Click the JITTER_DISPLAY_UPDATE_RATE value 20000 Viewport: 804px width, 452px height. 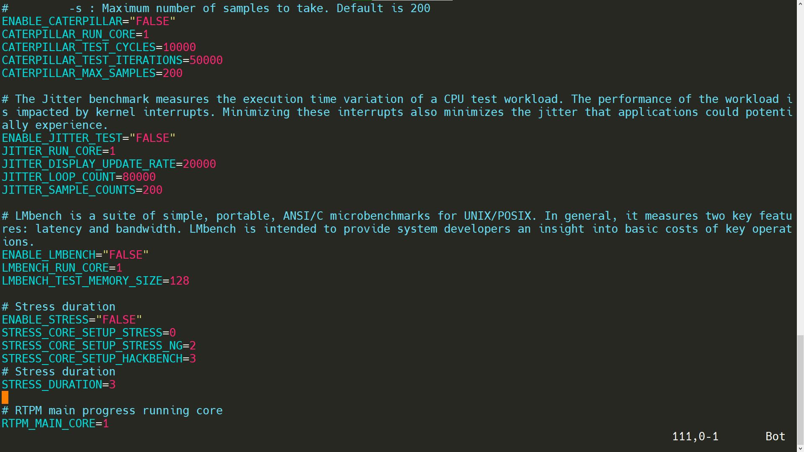coord(199,164)
